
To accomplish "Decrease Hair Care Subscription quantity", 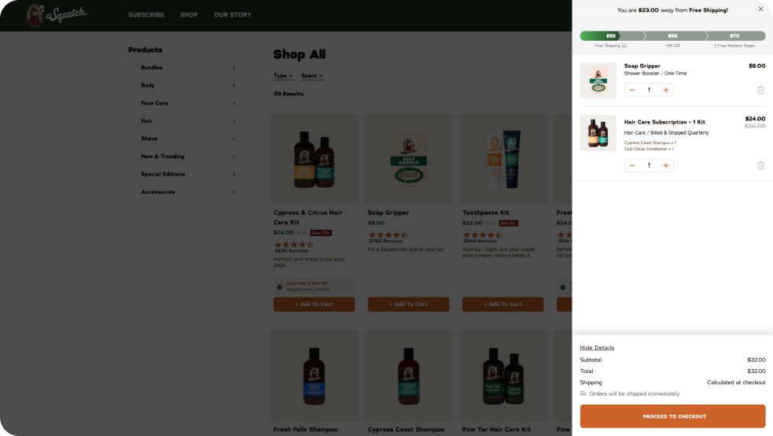I will click(x=632, y=166).
